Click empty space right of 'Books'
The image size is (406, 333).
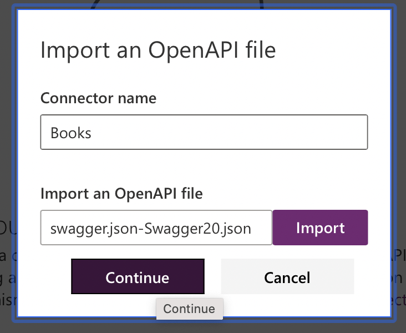[x=233, y=132]
